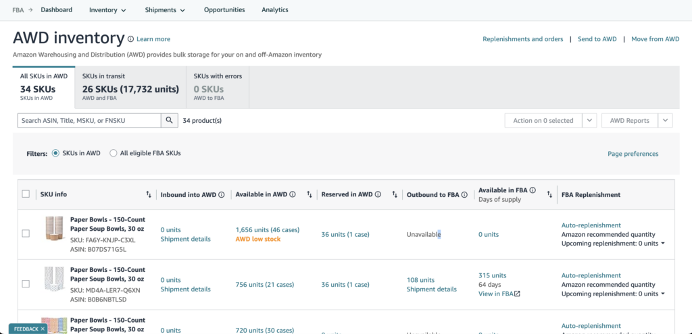Open inbound Shipment details for MD4A-LER7-Q6XN row
The width and height of the screenshot is (692, 334).
pos(185,289)
